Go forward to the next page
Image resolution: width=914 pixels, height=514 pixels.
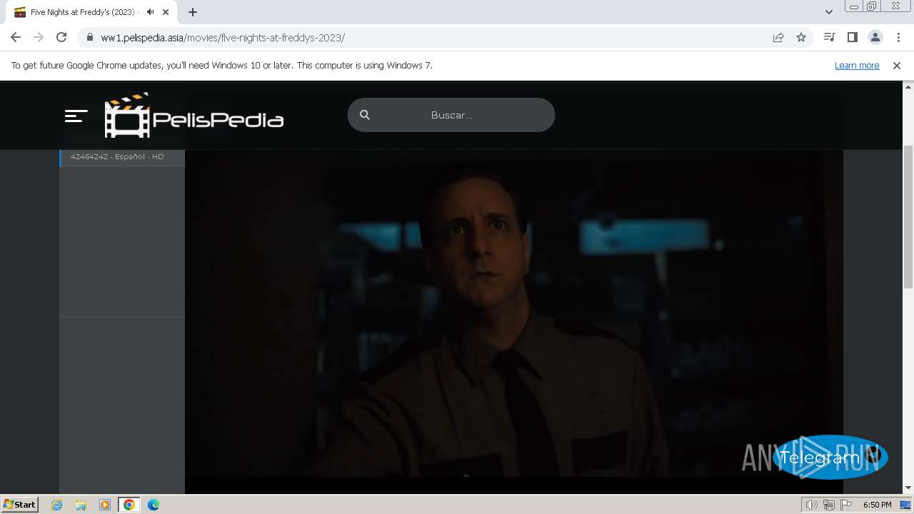(39, 37)
